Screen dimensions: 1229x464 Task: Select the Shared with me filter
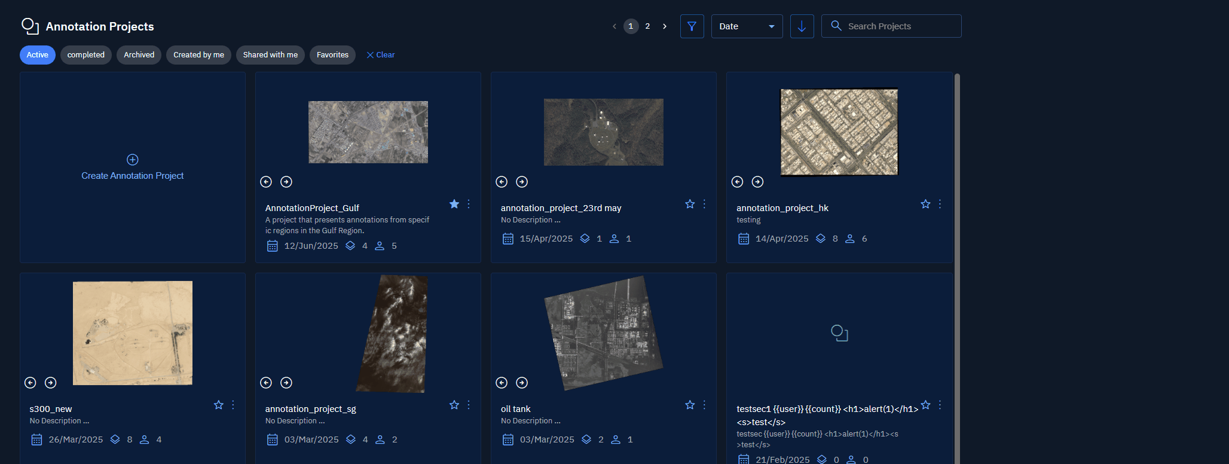(x=270, y=55)
